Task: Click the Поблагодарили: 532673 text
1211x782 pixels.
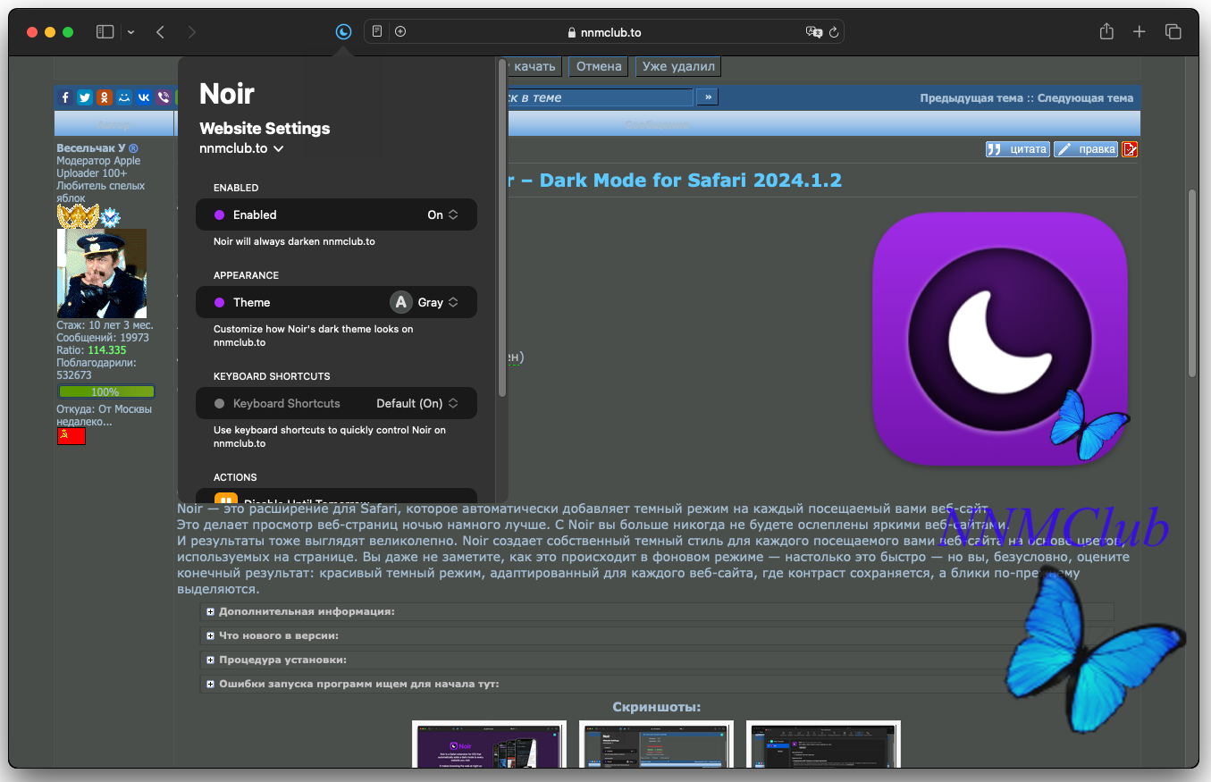Action: click(97, 369)
